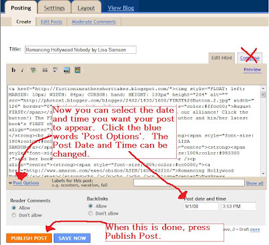Open the Settings tab
269x245 pixels.
[x=54, y=8]
